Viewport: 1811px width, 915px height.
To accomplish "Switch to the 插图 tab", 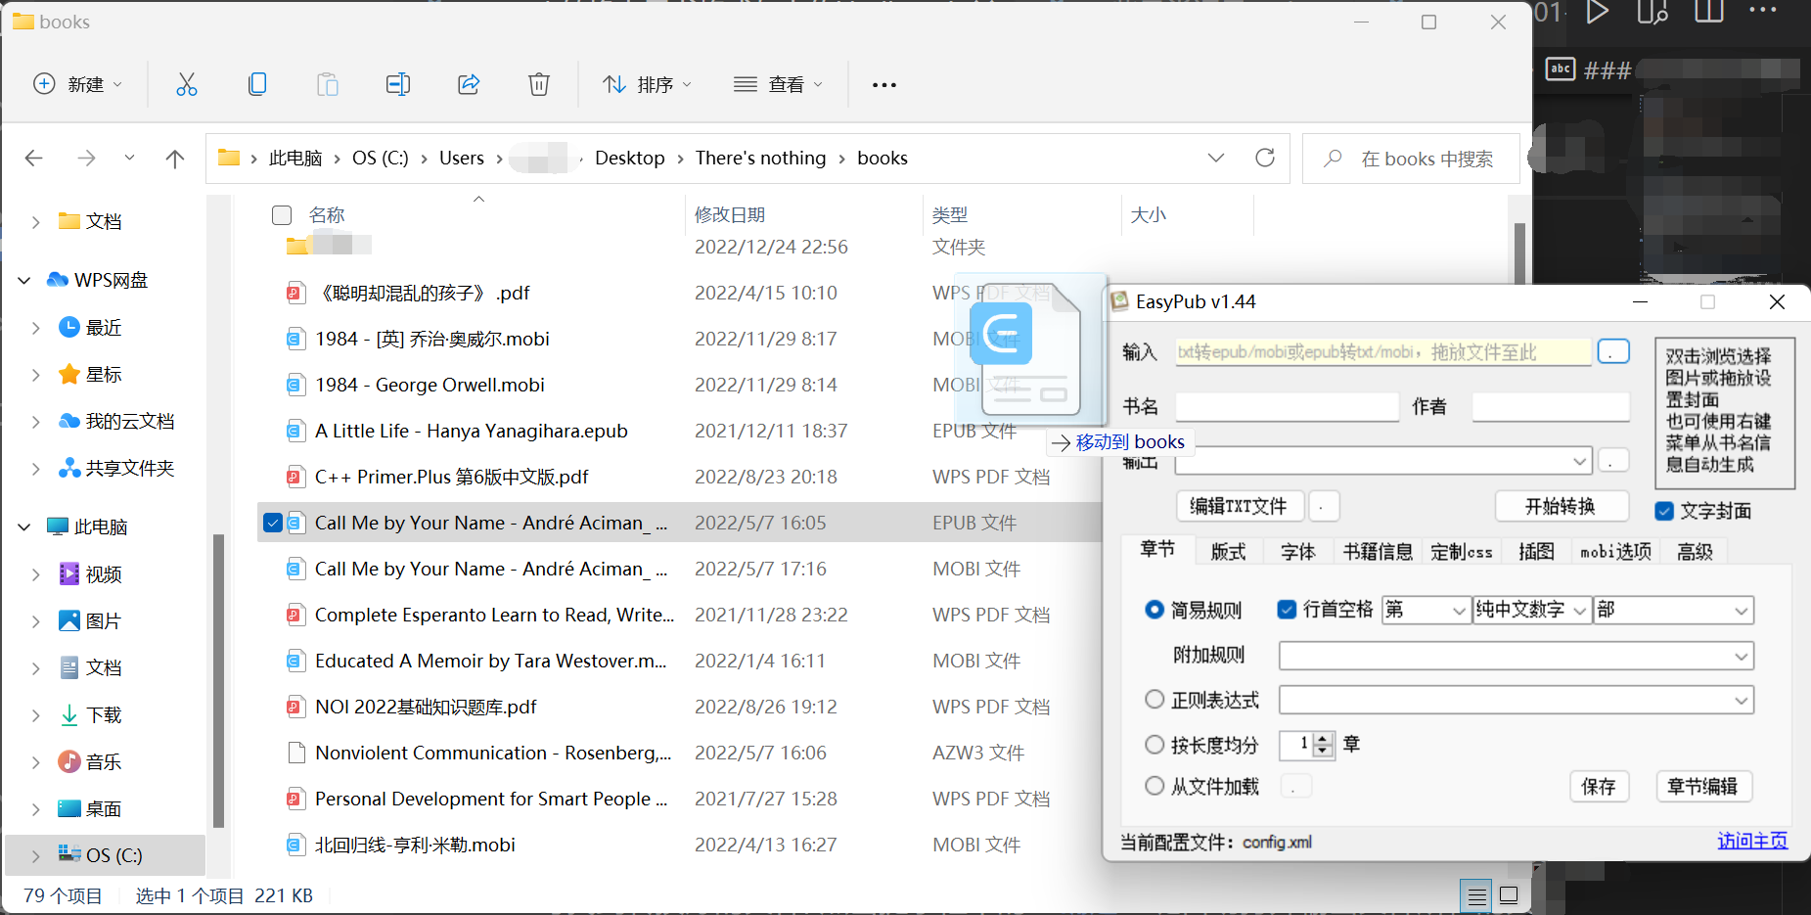I will [1536, 552].
